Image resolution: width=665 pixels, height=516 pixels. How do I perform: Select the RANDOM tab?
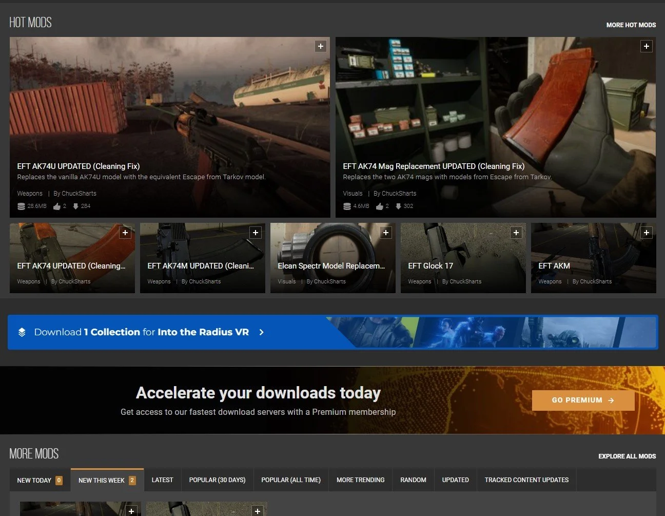click(x=413, y=480)
